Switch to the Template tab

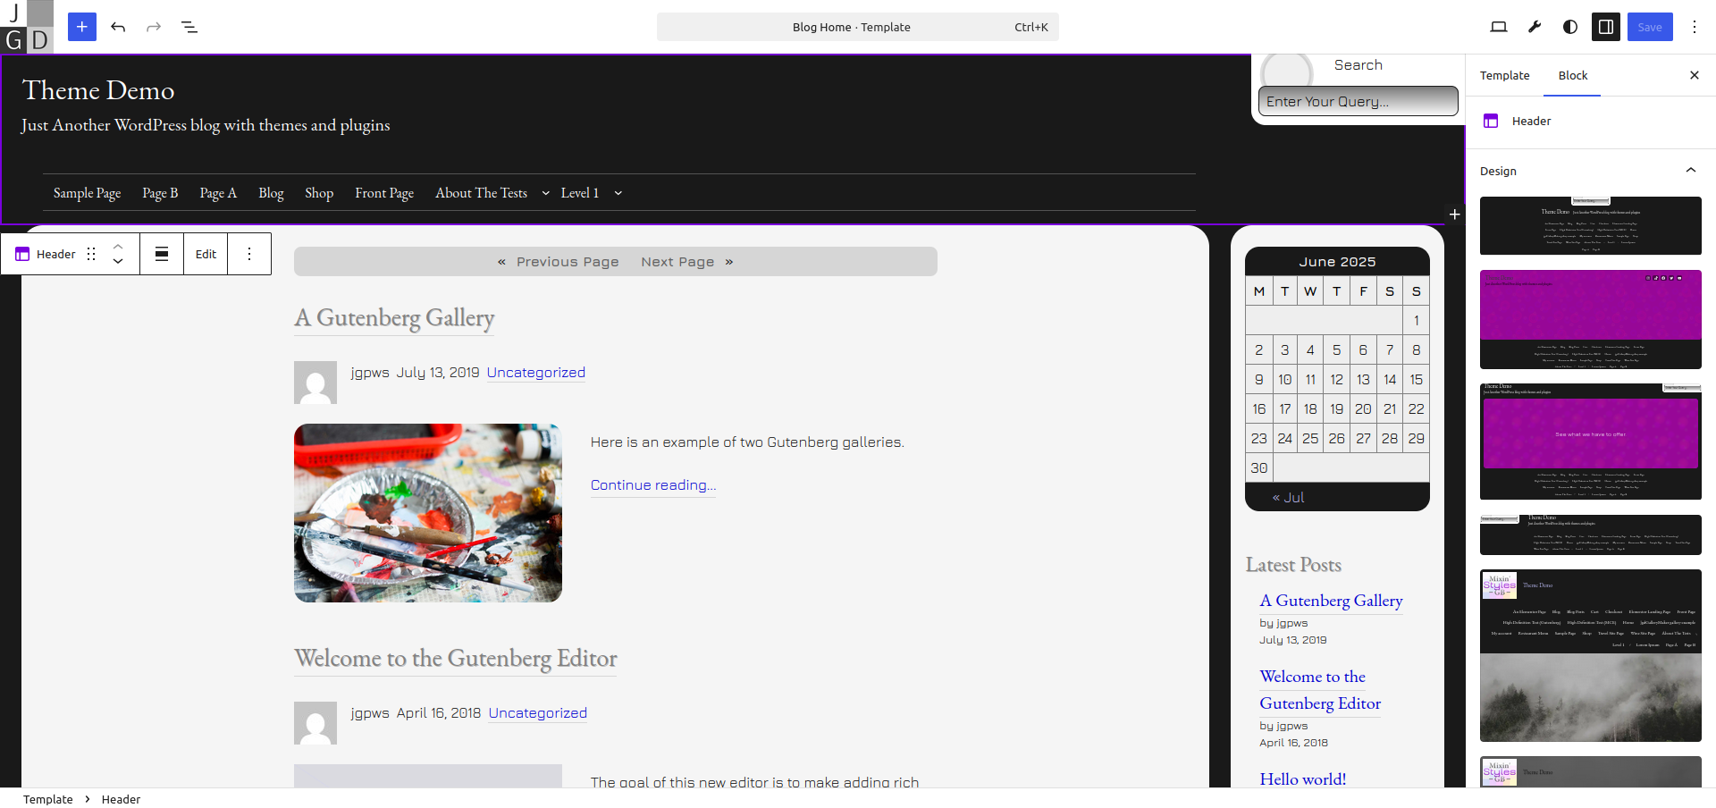click(1504, 76)
